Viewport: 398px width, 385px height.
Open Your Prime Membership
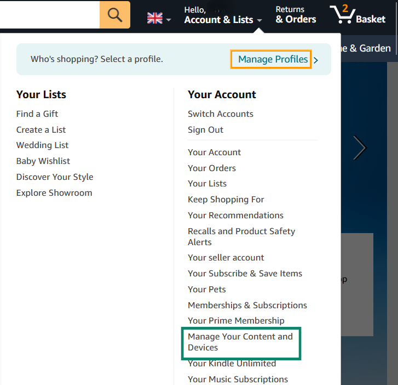(x=236, y=321)
